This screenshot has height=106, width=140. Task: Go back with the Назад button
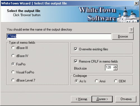81,99
